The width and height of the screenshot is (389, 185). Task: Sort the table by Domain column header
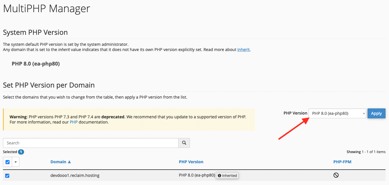pos(58,162)
